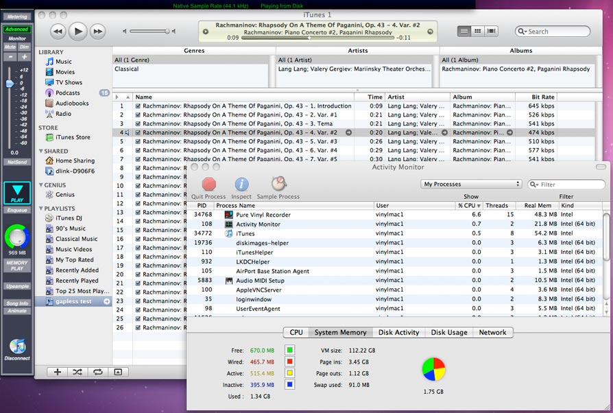The image size is (613, 413).
Task: Toggle the repeat button at bottom of iTunes
Action: point(98,372)
